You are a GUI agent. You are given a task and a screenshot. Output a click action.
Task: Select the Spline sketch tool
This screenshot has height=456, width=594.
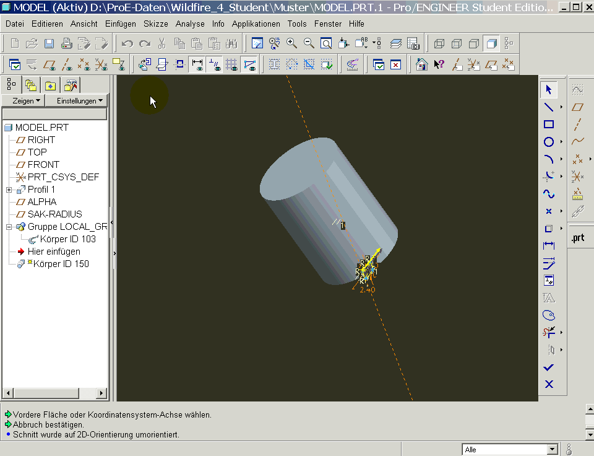pyautogui.click(x=549, y=194)
